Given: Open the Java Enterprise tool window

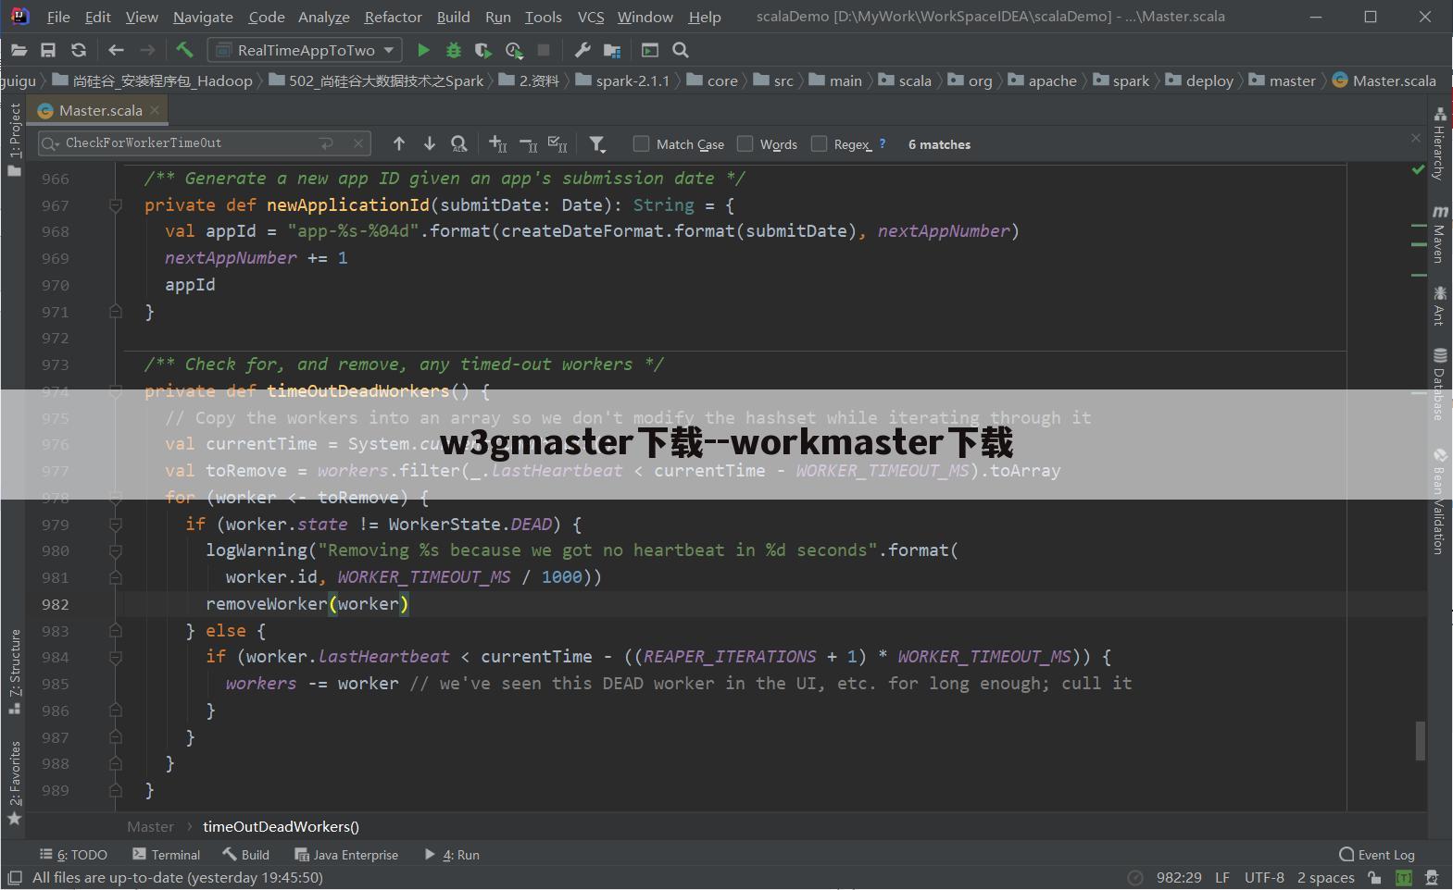Looking at the screenshot, I should (x=346, y=854).
